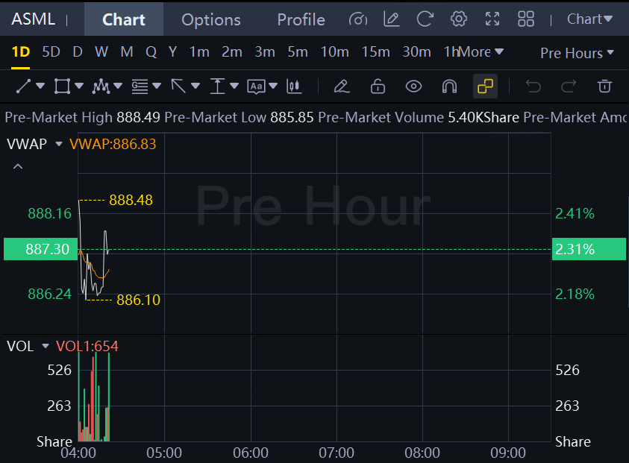Select the 2m interval
The image size is (629, 463).
pos(232,51)
